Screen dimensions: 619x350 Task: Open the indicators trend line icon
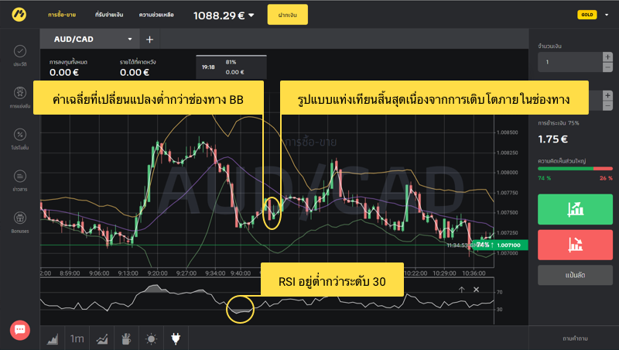[x=101, y=338]
